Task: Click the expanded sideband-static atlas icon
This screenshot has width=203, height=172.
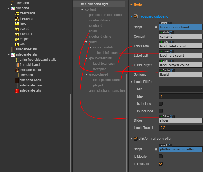Action: point(13,55)
